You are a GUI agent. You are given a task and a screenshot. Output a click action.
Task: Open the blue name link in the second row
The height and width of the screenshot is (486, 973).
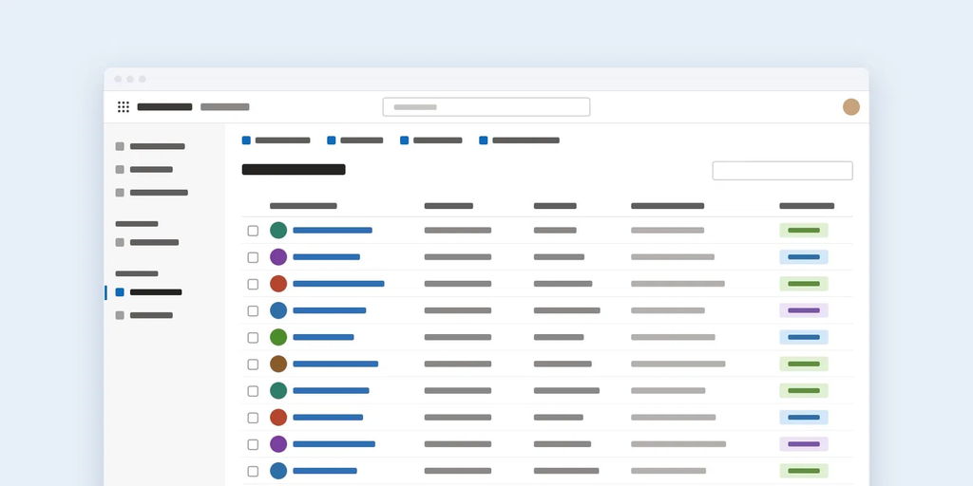(x=326, y=256)
